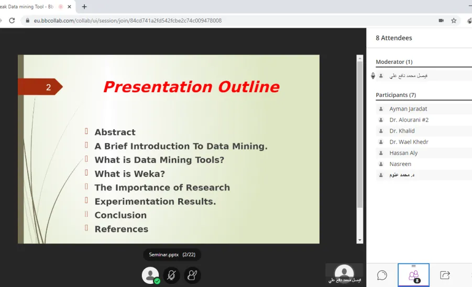Open the share content tab
Screen dimensions: 472x287
point(445,275)
